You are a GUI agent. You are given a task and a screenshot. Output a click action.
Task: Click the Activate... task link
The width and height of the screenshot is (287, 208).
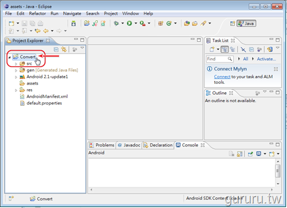click(266, 59)
